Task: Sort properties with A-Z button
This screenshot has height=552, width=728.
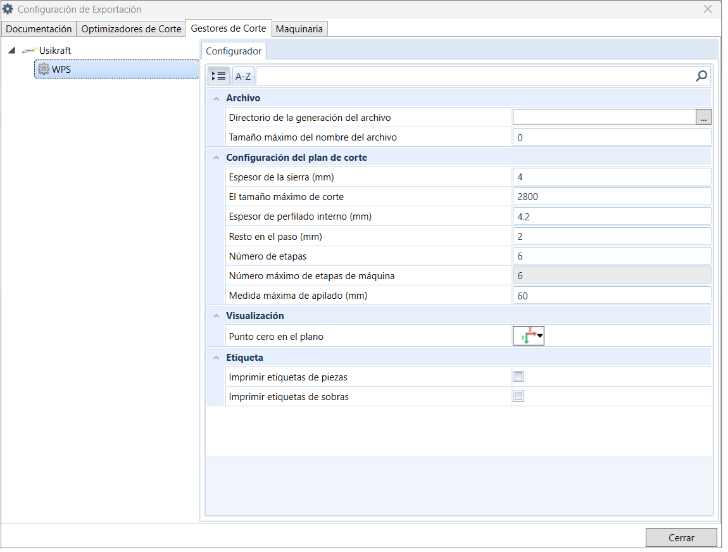Action: coord(244,76)
